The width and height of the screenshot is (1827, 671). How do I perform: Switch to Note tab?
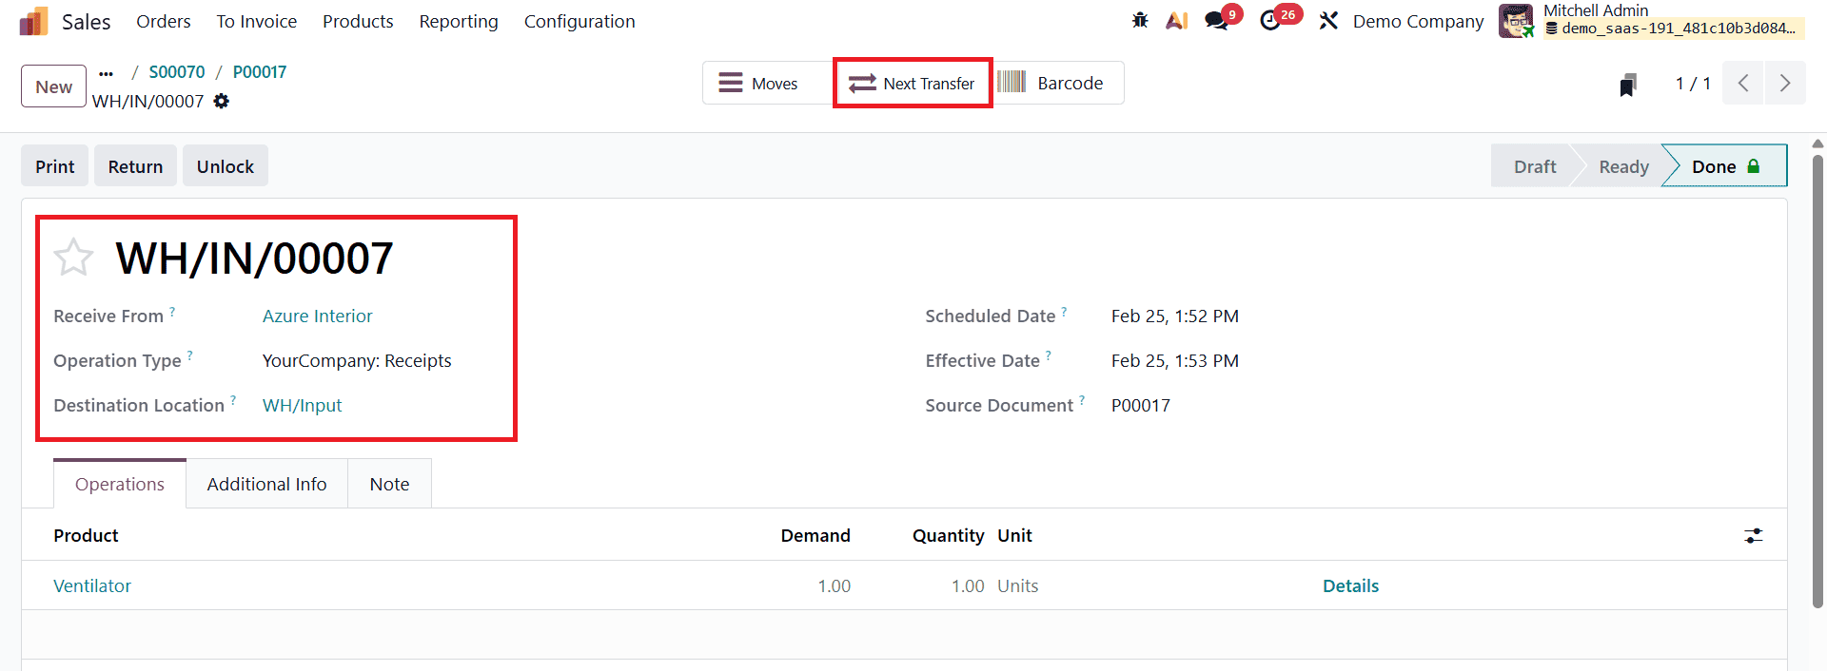point(390,484)
